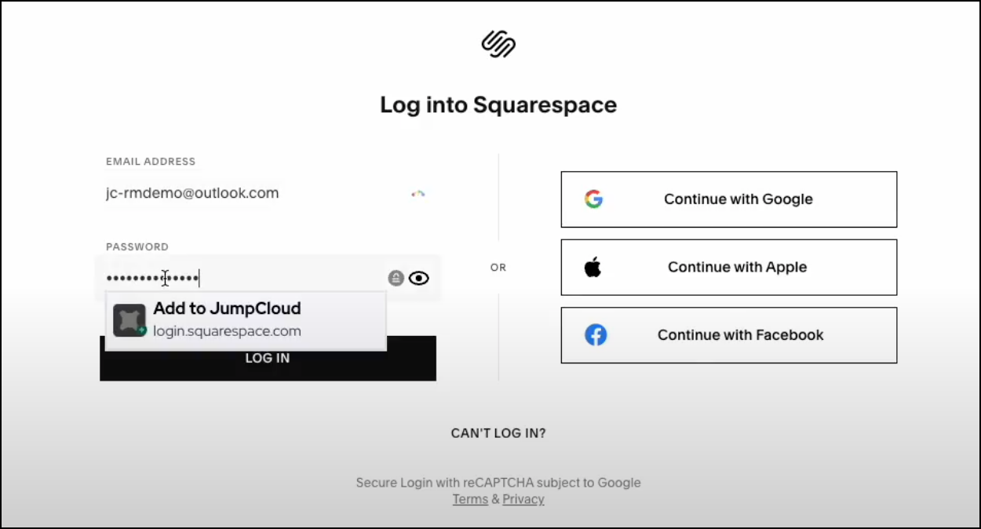The height and width of the screenshot is (529, 981).
Task: Click the EMAIL ADDRESS field label
Action: (x=151, y=162)
